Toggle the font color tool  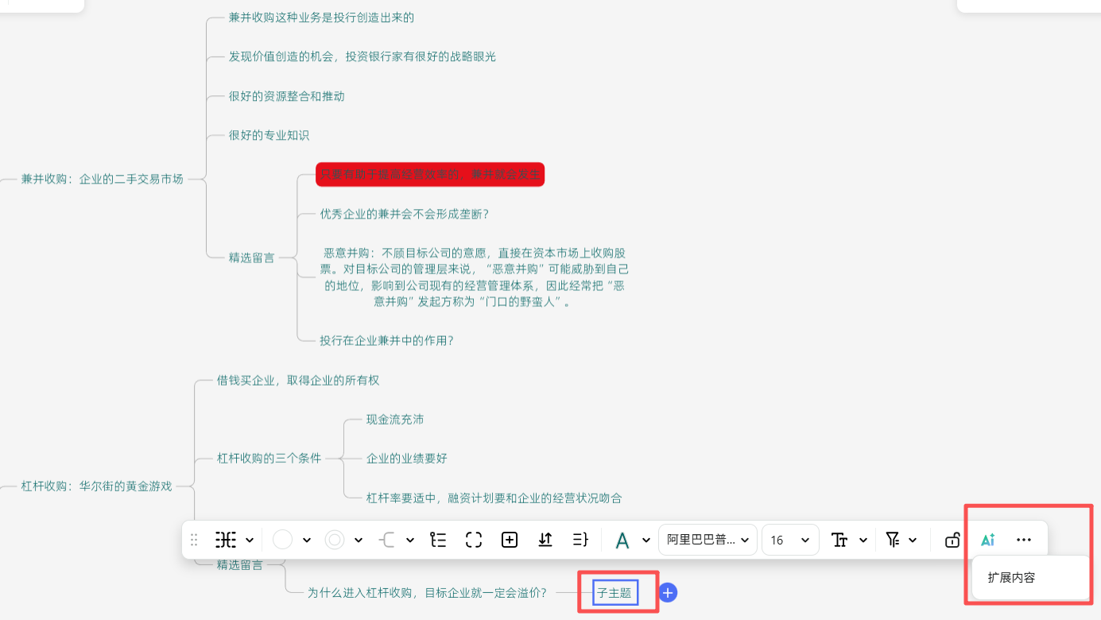[624, 540]
